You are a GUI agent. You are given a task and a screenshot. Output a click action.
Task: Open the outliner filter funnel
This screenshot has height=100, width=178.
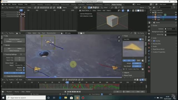point(174,7)
